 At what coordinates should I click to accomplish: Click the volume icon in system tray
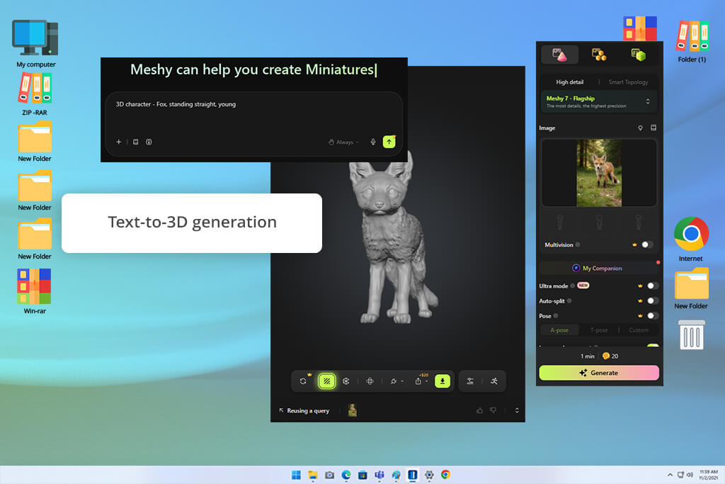point(690,475)
